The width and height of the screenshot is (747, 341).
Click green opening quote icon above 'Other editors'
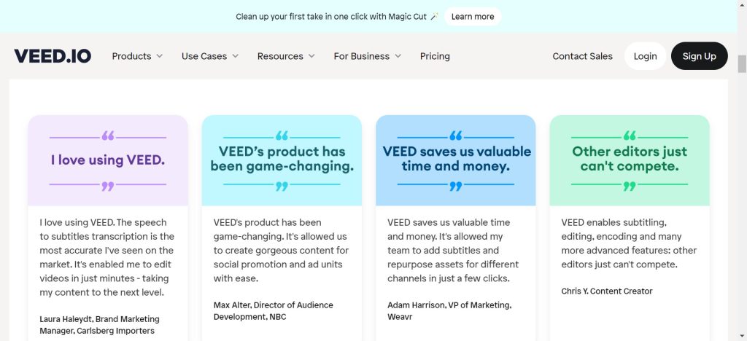pos(630,136)
